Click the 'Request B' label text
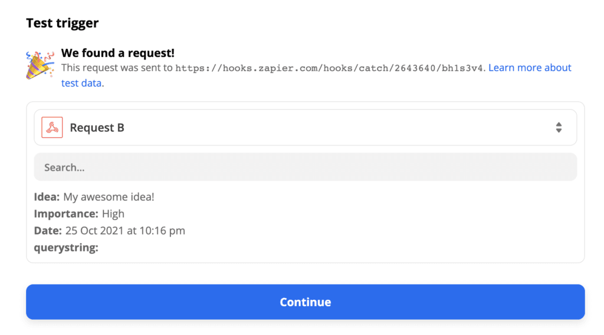Viewport: 604px width, 335px height. click(97, 128)
